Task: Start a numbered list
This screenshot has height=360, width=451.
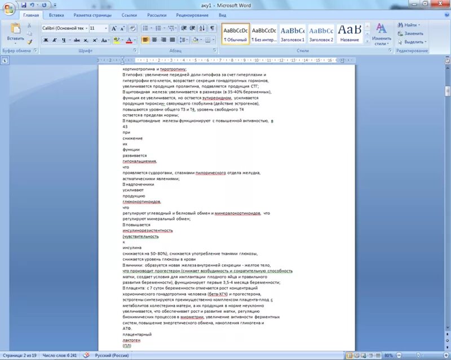Action: 158,28
